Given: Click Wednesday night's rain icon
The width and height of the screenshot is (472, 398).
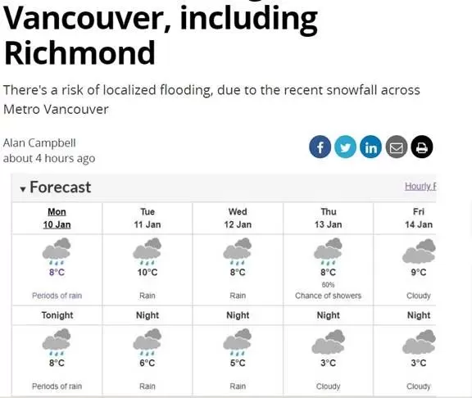Looking at the screenshot, I should pyautogui.click(x=238, y=342).
